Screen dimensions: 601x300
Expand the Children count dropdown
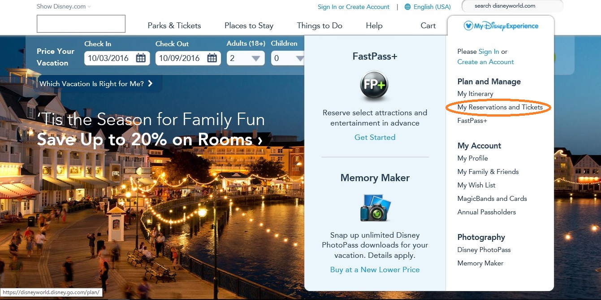pos(289,58)
